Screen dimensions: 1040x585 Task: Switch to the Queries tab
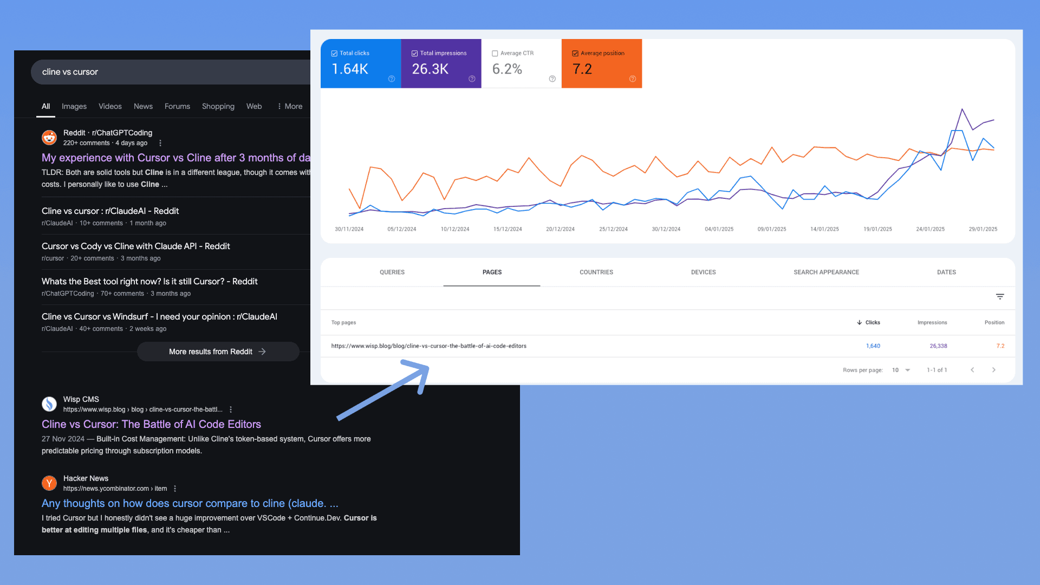[392, 272]
